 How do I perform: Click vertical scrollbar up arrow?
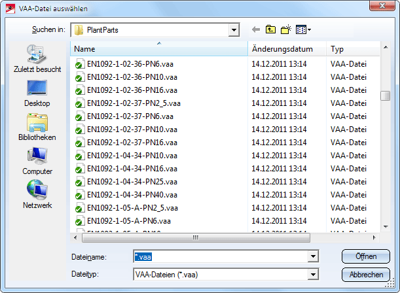pos(386,47)
